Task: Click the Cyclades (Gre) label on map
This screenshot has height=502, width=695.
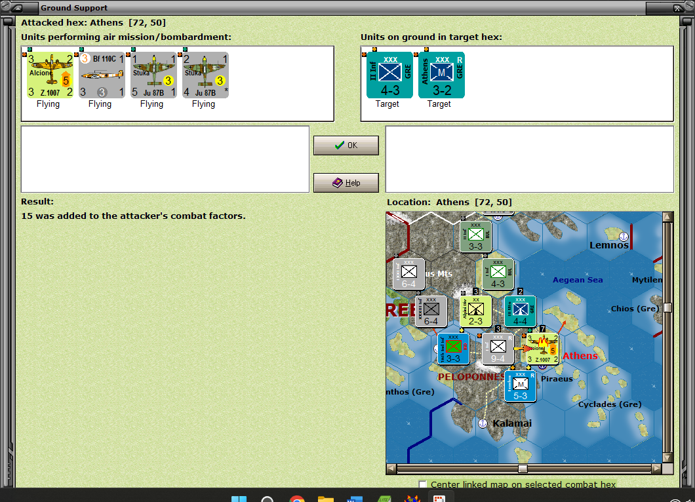Action: coord(610,404)
